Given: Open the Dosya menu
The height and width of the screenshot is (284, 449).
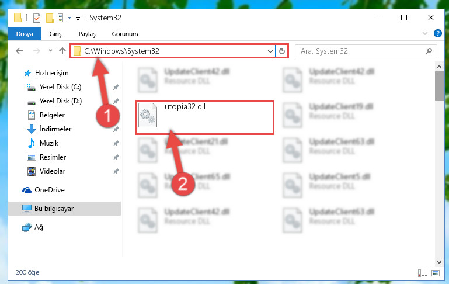Looking at the screenshot, I should tap(25, 34).
